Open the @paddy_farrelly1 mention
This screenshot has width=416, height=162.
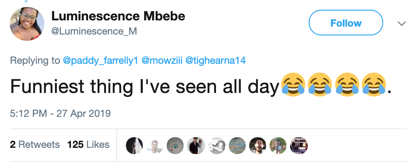coord(101,61)
